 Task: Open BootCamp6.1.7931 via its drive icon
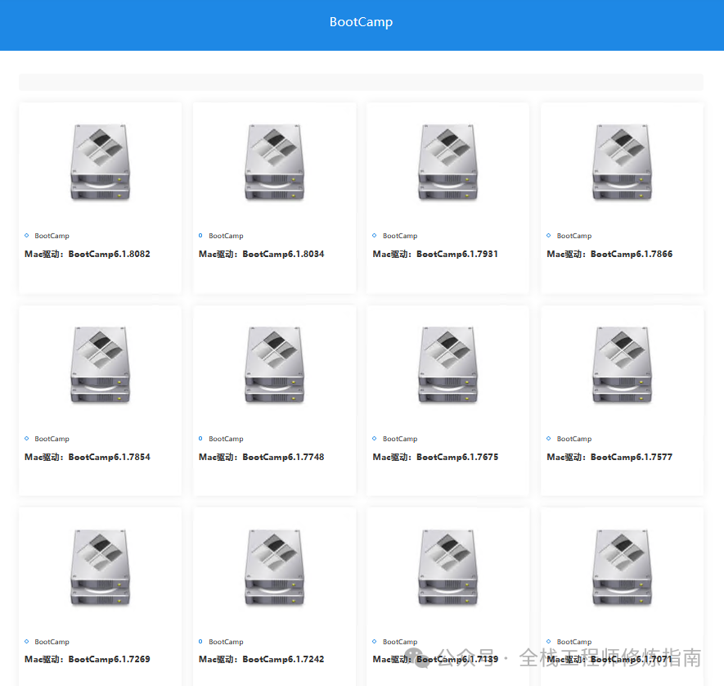[447, 161]
